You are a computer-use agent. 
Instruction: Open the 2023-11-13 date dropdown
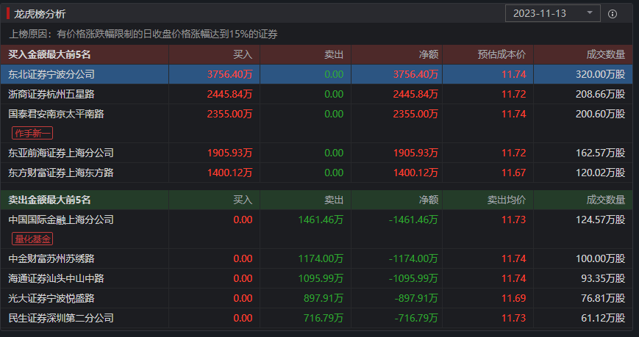click(x=551, y=13)
